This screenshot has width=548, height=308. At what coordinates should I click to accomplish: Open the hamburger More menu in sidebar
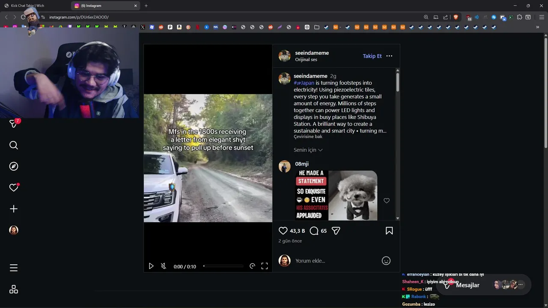click(14, 268)
